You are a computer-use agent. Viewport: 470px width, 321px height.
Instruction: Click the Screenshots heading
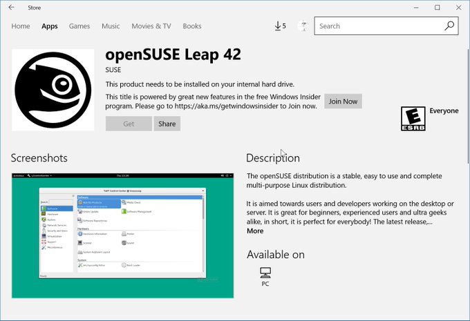(39, 158)
